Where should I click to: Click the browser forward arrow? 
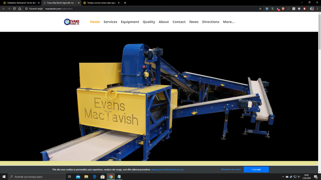click(9, 9)
